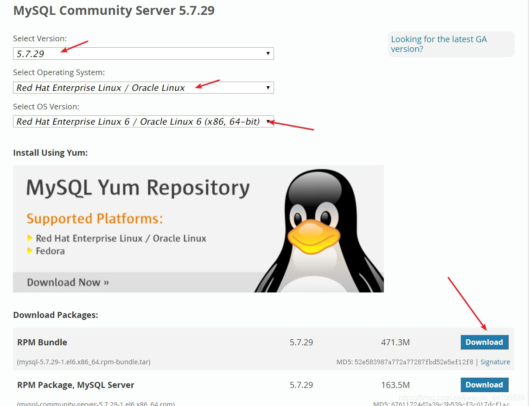Follow the 'Looking for the latest GA version?' link
This screenshot has width=529, height=406.
click(439, 44)
